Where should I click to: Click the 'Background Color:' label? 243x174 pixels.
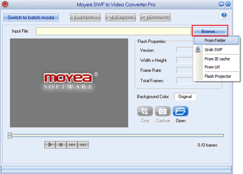[x=153, y=97]
